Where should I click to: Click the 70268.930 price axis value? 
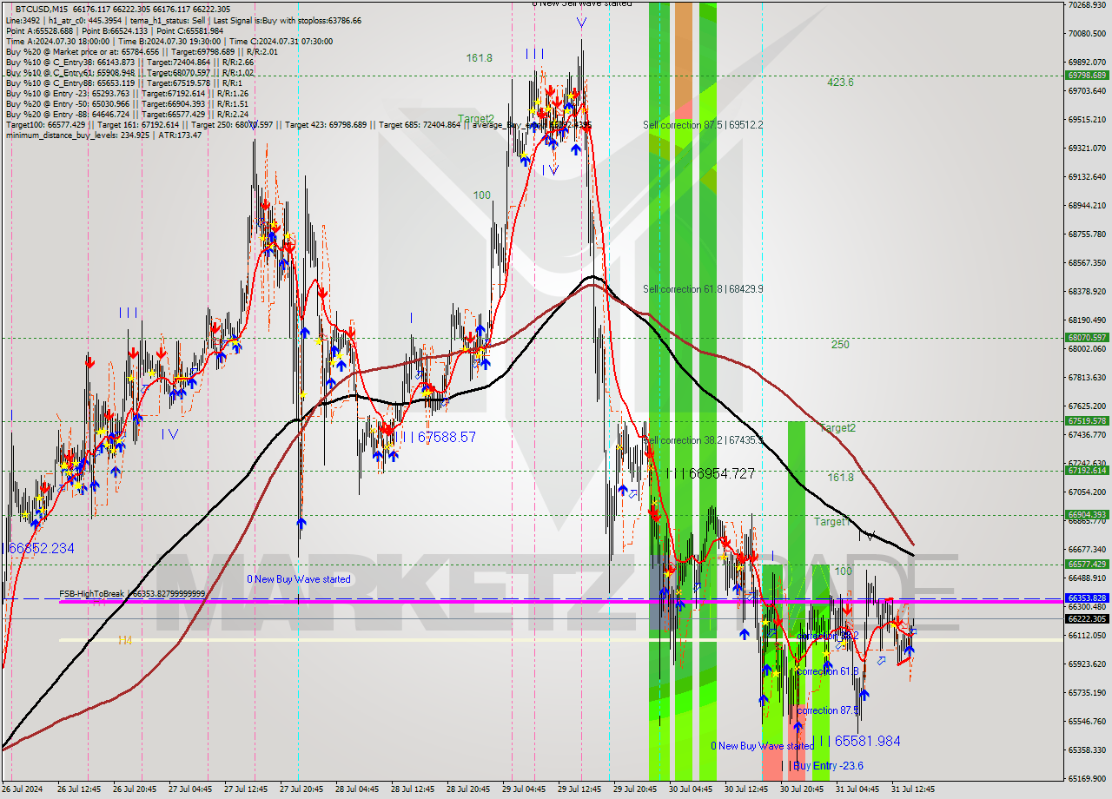[1088, 5]
